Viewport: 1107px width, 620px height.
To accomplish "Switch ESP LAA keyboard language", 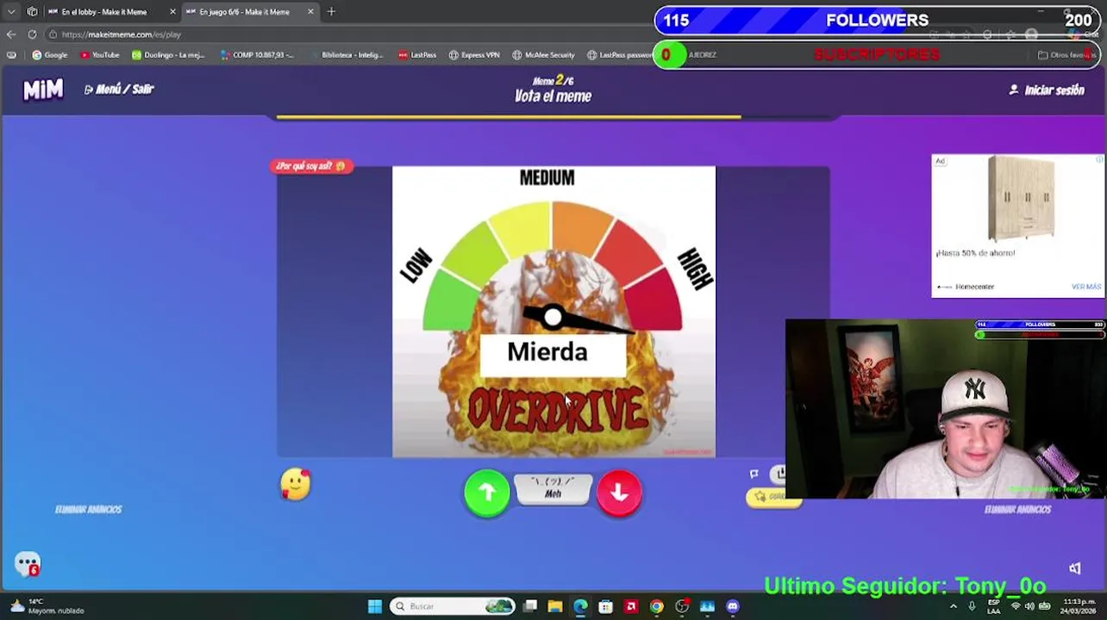I will [994, 606].
